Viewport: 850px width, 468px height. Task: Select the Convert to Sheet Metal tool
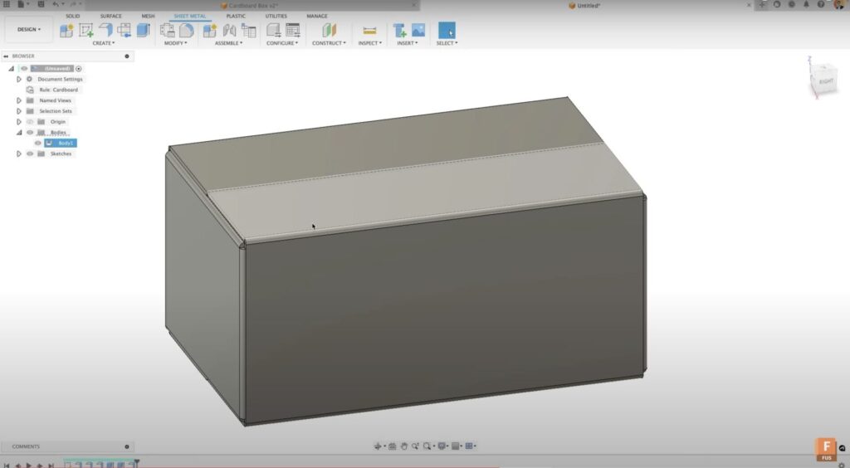click(x=187, y=31)
